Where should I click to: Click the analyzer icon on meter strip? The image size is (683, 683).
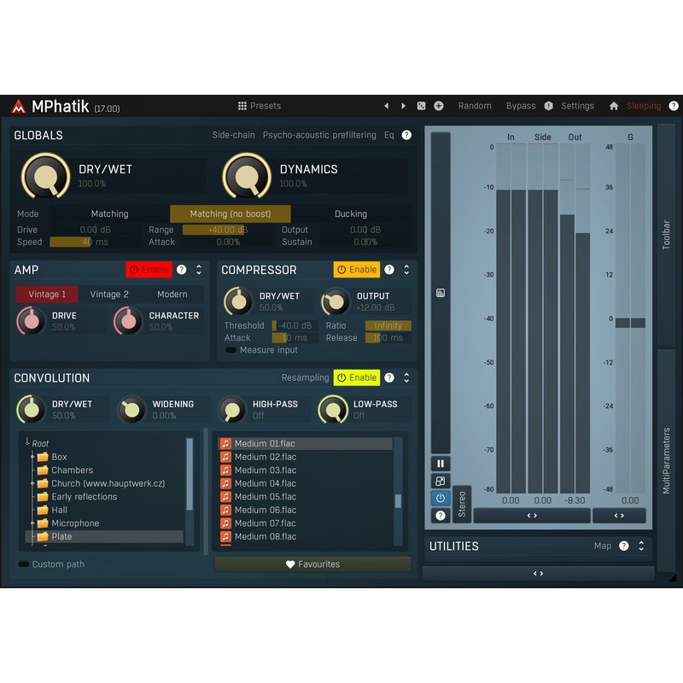click(x=441, y=293)
